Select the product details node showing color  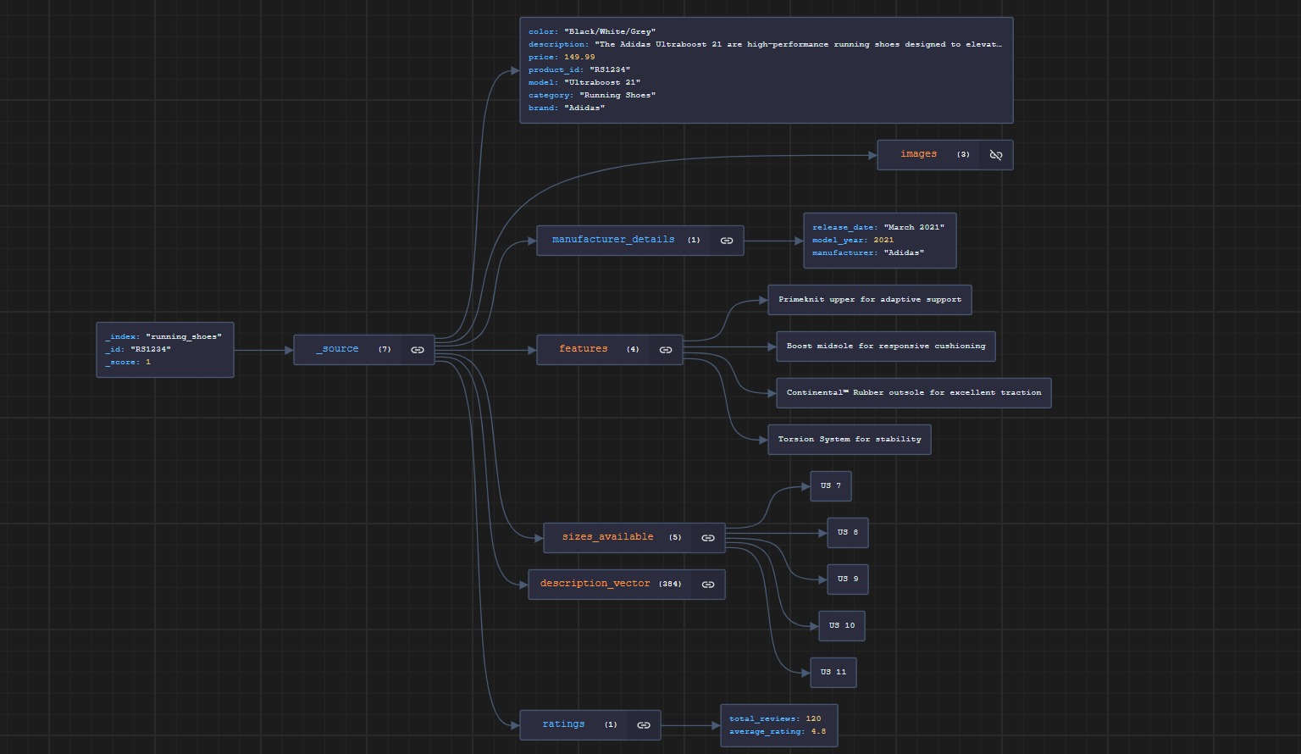pyautogui.click(x=767, y=70)
